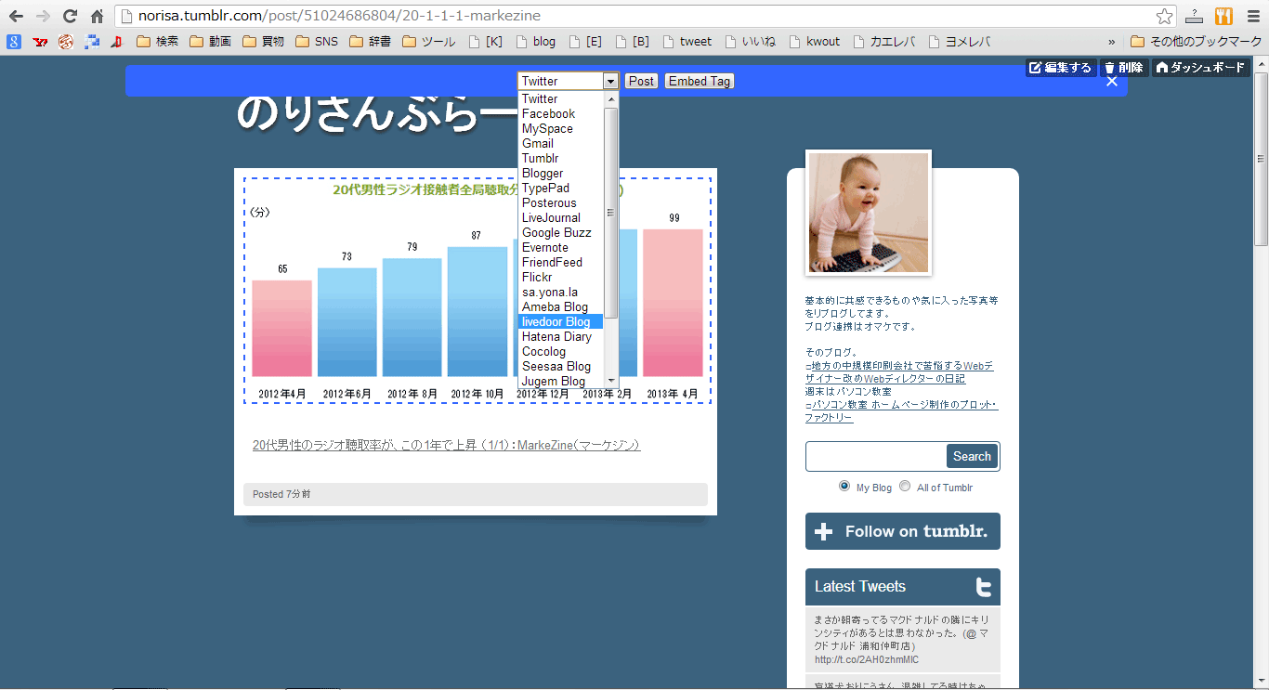Click the Latest Tweets Twitter bird icon

point(983,587)
